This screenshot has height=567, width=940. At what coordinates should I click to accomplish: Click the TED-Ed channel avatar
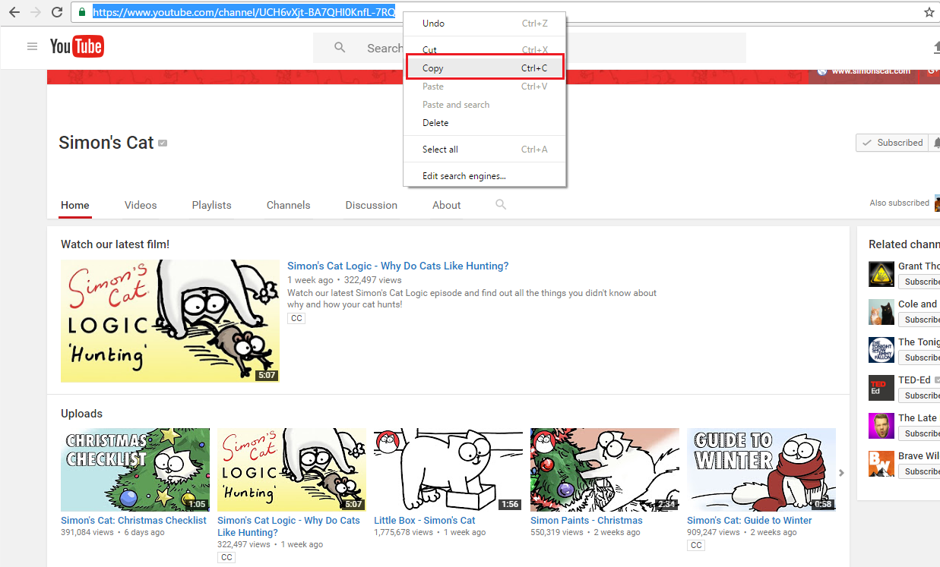[x=881, y=388]
